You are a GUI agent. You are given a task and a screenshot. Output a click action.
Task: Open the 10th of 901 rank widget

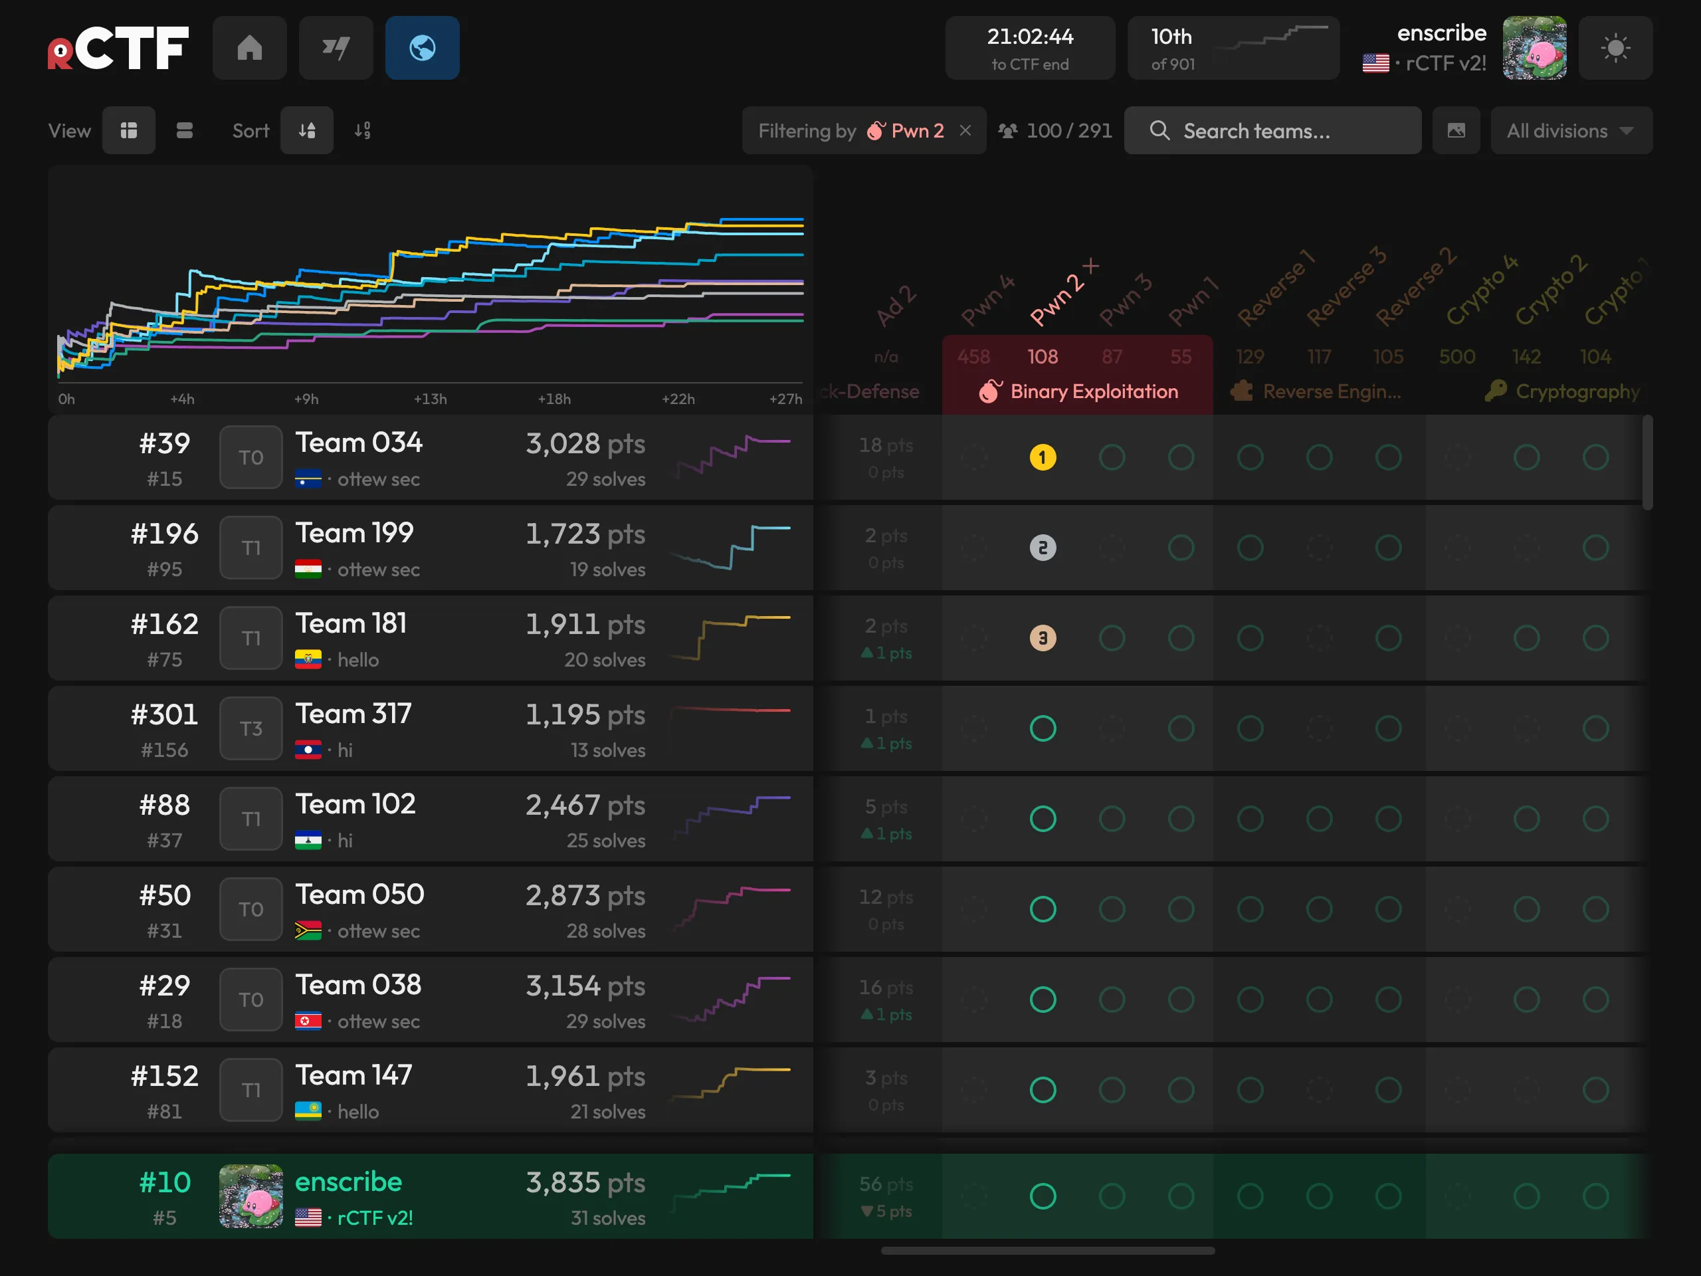tap(1233, 48)
